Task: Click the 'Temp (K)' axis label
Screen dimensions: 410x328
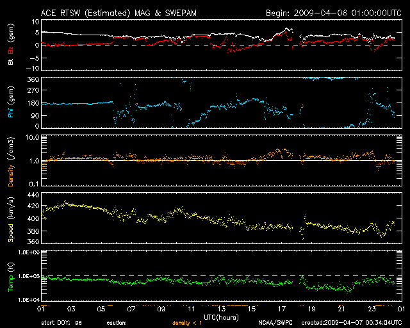Action: [11, 277]
